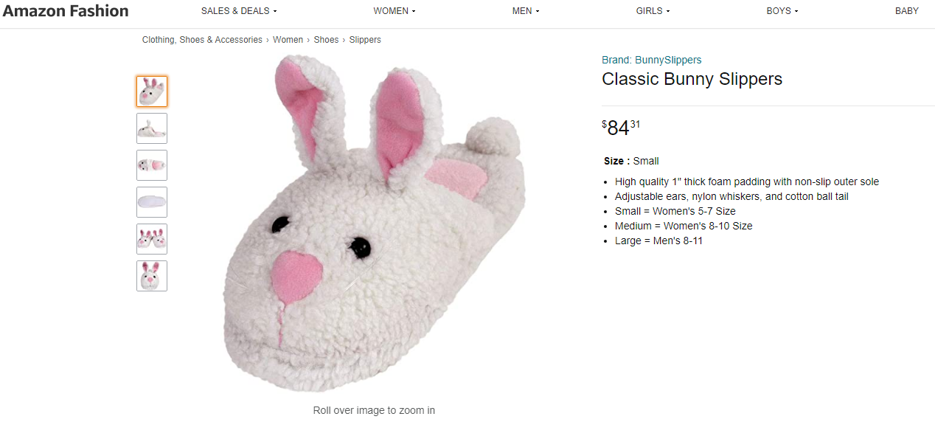Open the Sales & Deals dropdown menu
The width and height of the screenshot is (935, 422).
pyautogui.click(x=239, y=11)
